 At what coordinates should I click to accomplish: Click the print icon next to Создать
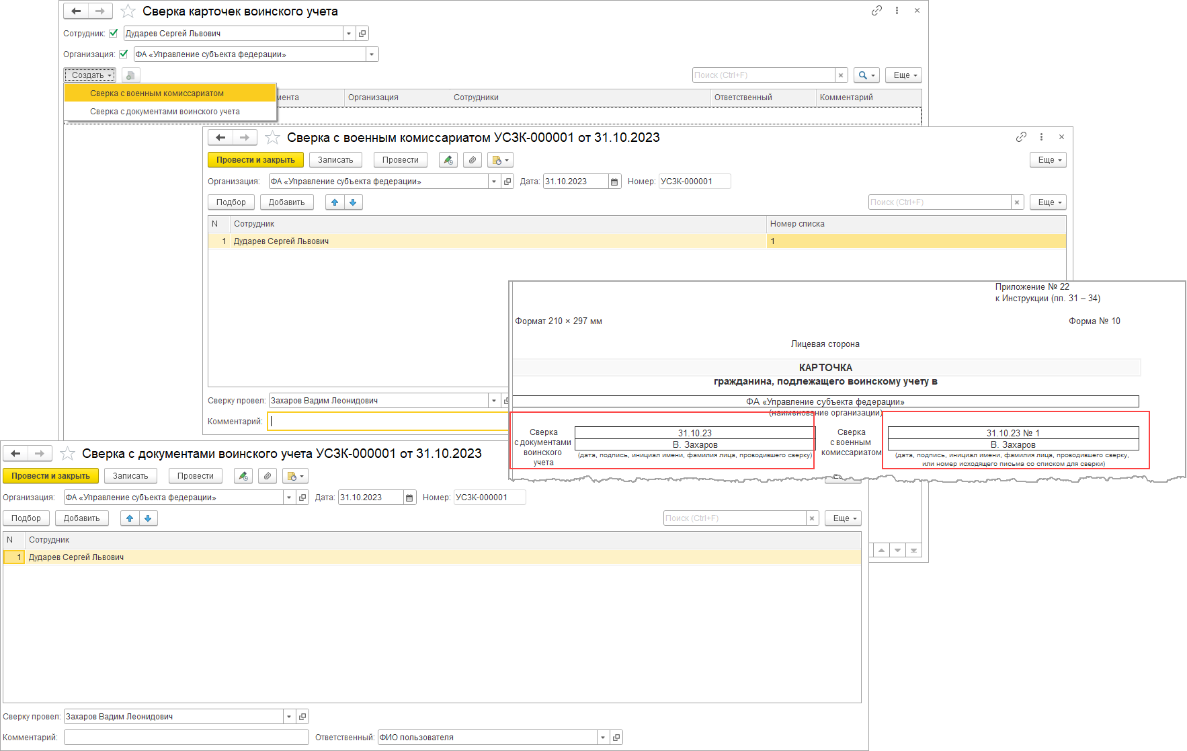tap(130, 75)
